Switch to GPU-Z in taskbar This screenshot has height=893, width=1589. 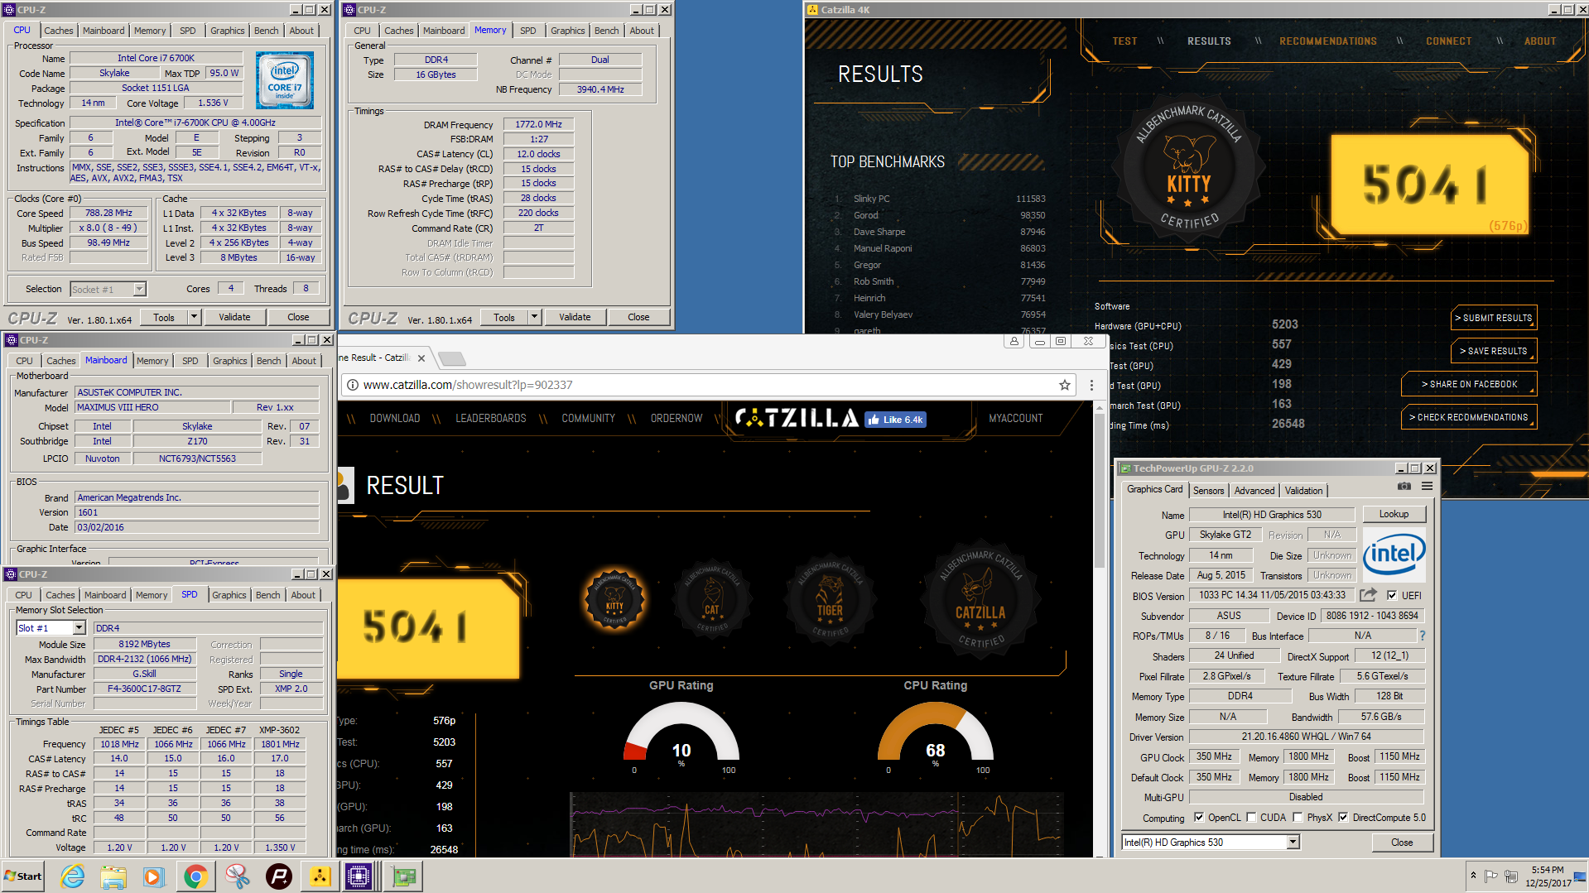point(404,876)
